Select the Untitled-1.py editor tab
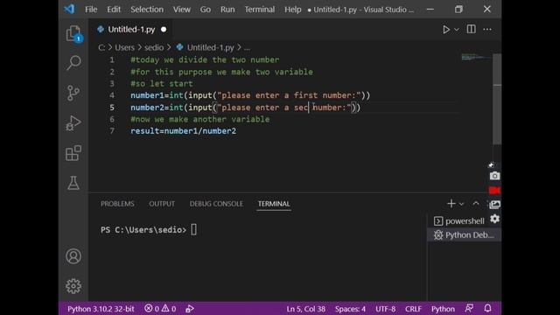 coord(131,29)
